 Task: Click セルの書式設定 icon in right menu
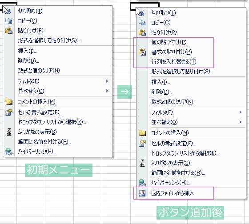pos(142,144)
